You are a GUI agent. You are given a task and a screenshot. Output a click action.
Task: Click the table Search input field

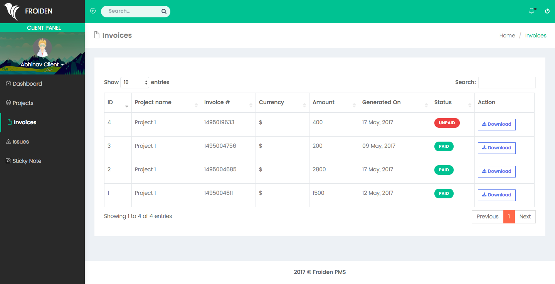[x=506, y=83]
